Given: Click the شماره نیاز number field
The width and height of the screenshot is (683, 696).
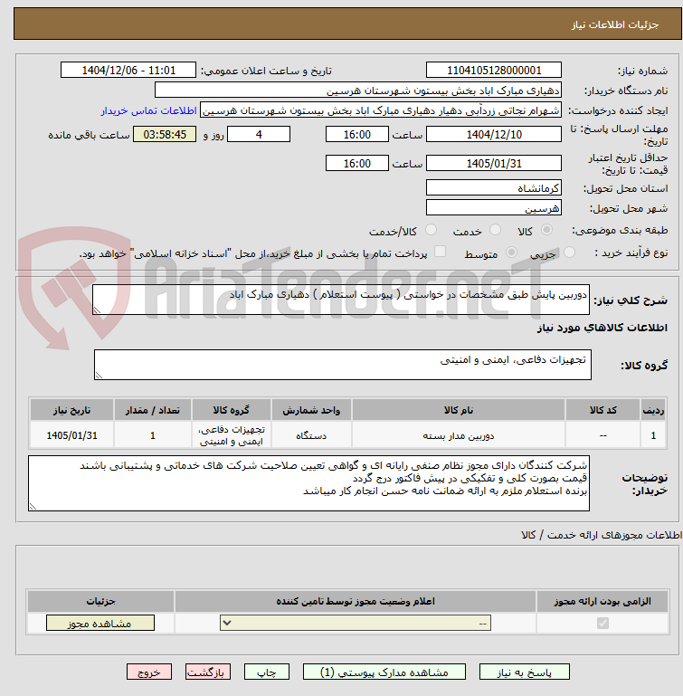Looking at the screenshot, I should (494, 70).
